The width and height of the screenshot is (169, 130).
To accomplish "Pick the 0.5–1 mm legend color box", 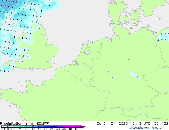I will tap(11, 127).
